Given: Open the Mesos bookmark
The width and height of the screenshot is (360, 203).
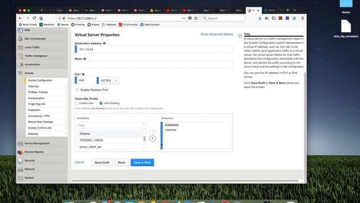Looking at the screenshot, I should [62, 25].
